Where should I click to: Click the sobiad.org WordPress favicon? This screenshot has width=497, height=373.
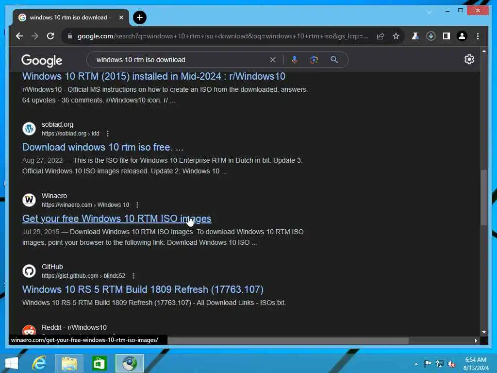29,129
